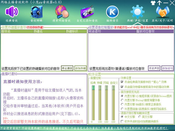Select 内置引擎(5sing)搜索海量伴奏 radio option
Image resolution: width=175 pixels, height=131 pixels.
tap(122, 100)
